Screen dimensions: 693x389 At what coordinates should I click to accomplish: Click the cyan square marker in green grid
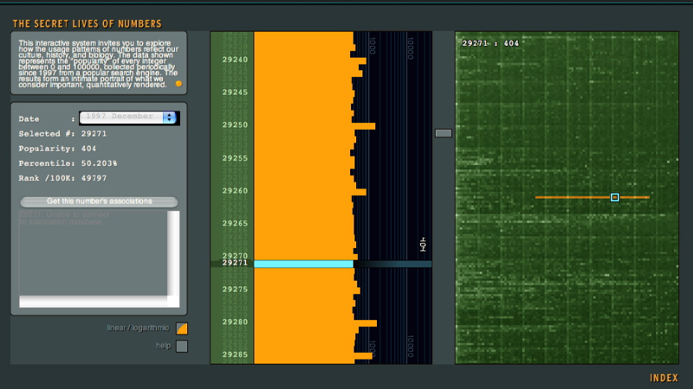615,197
